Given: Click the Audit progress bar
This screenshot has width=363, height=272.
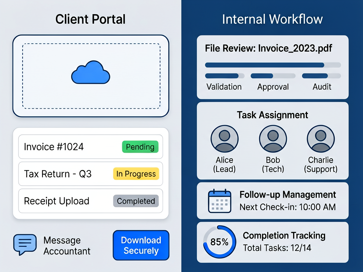Looking at the screenshot, I should click(321, 76).
